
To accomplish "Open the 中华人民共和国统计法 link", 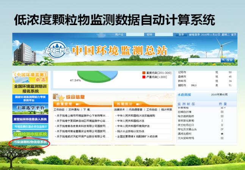I will click(x=130, y=121).
